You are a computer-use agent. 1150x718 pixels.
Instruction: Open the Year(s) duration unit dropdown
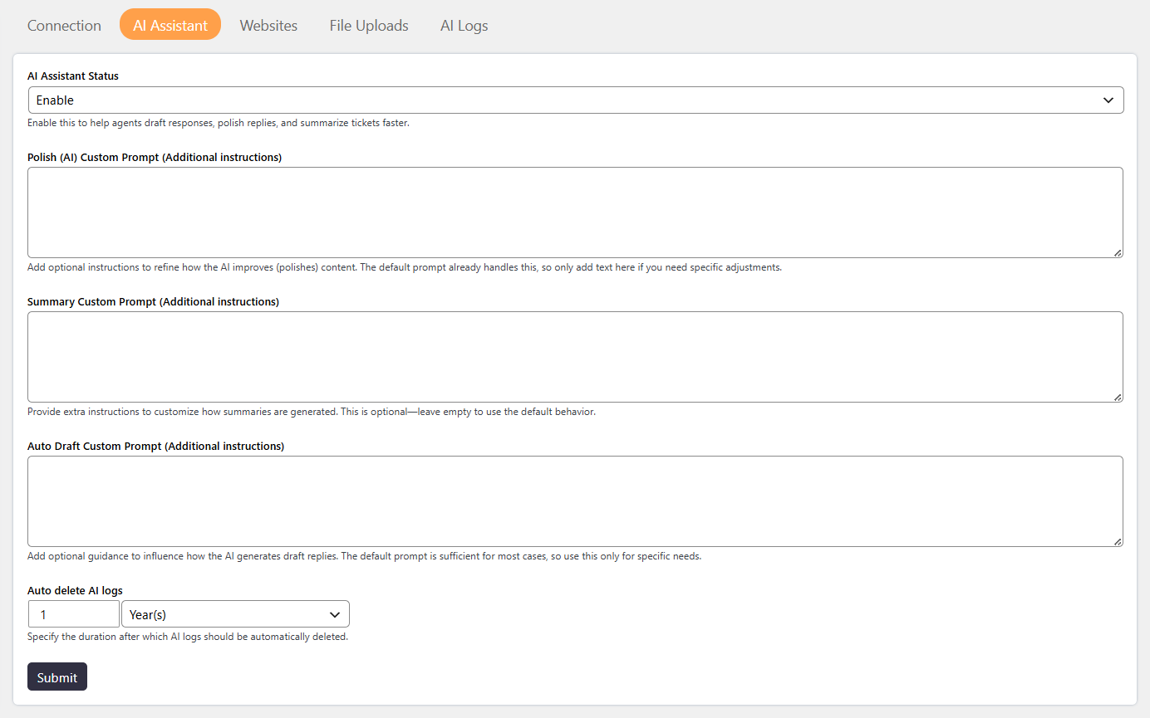pos(235,614)
